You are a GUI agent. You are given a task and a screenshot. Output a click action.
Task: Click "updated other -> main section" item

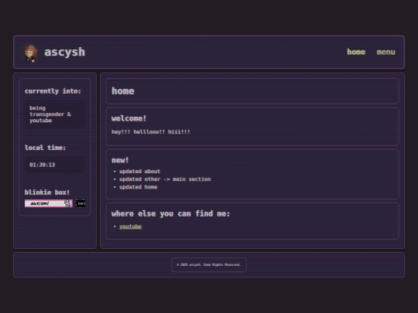pyautogui.click(x=165, y=179)
